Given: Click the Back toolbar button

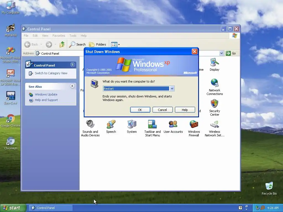Looking at the screenshot, I should [x=31, y=44].
